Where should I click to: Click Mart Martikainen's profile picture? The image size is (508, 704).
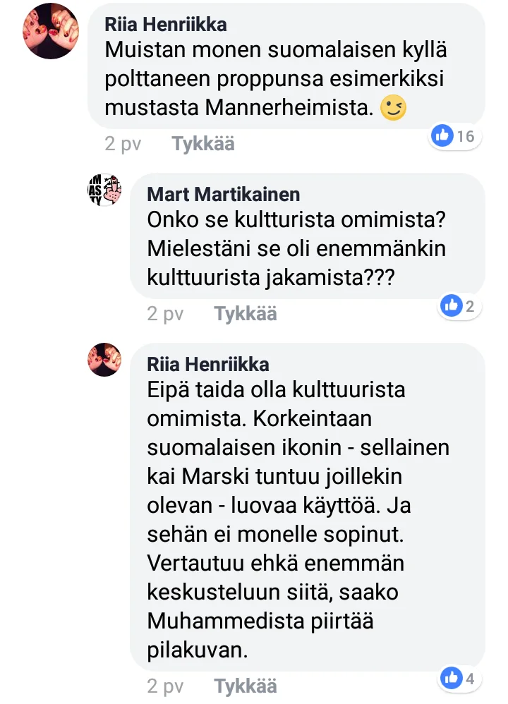click(x=104, y=189)
